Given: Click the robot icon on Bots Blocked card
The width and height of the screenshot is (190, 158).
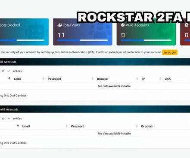Looking at the screenshot, I should 36,31.
